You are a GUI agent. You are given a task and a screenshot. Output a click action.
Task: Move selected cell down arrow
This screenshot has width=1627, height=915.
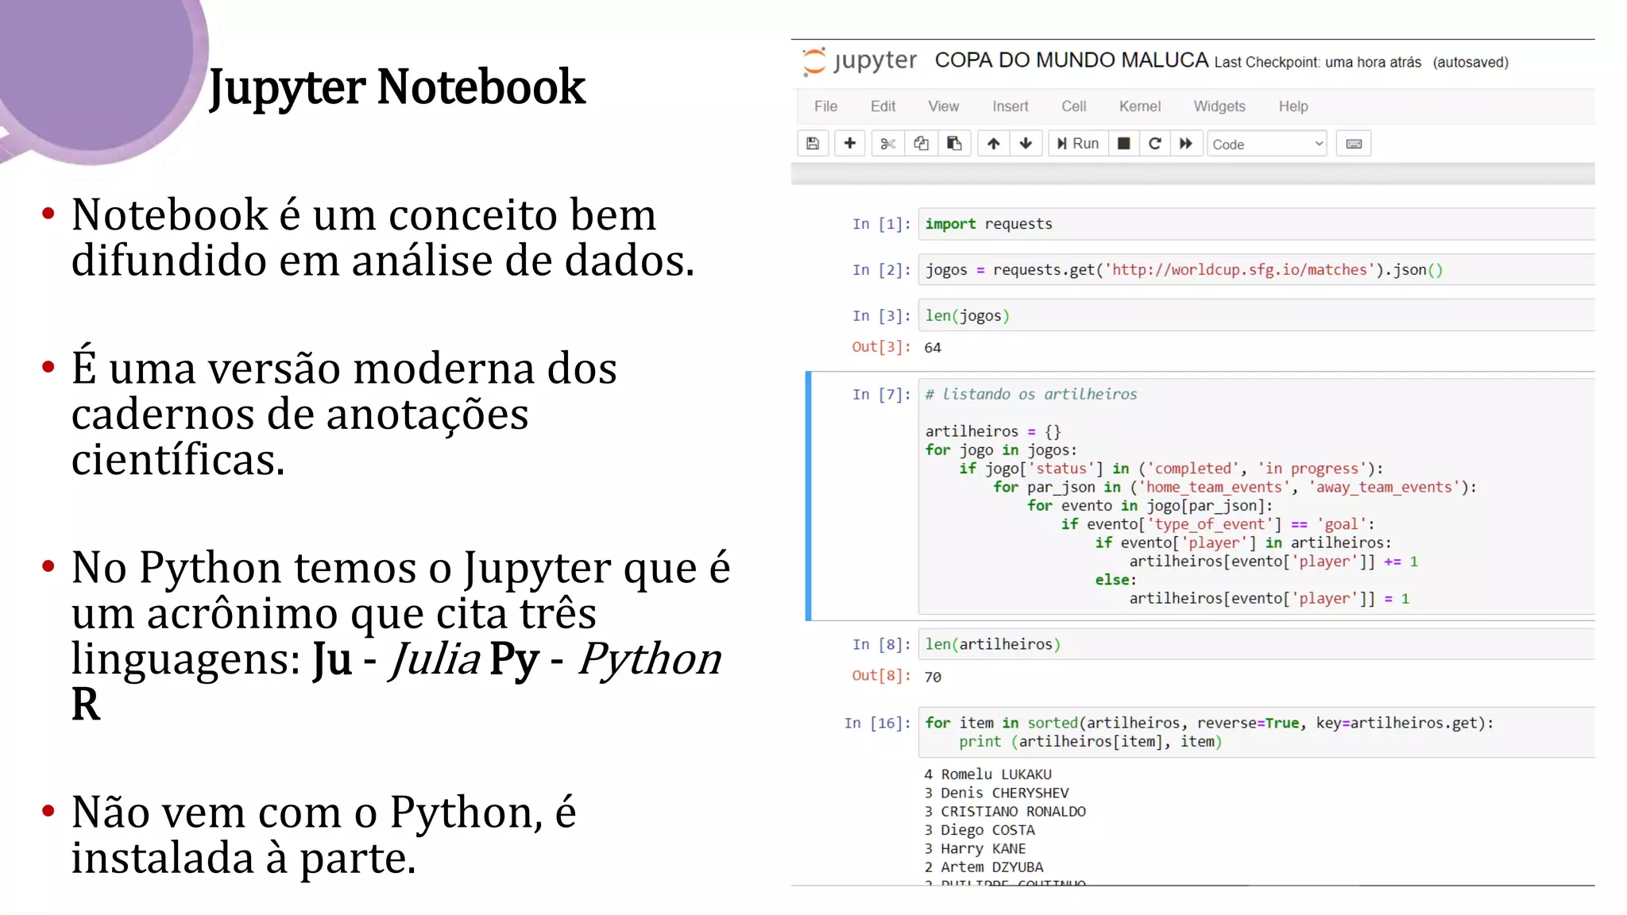tap(1026, 144)
